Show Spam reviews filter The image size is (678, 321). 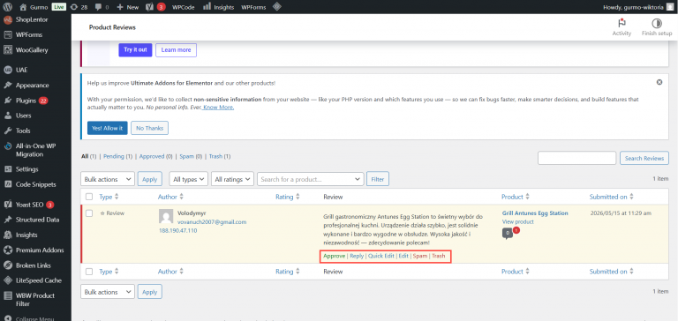(x=186, y=156)
